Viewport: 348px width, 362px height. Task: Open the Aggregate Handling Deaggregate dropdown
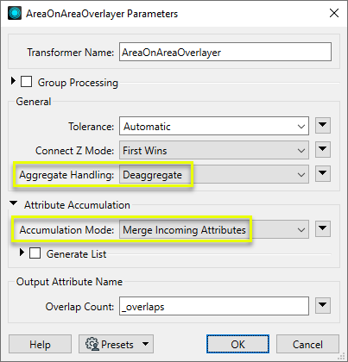pos(214,174)
